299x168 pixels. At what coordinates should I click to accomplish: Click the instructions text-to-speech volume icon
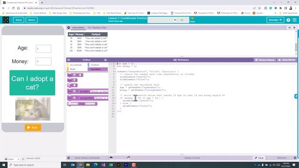coord(290,28)
